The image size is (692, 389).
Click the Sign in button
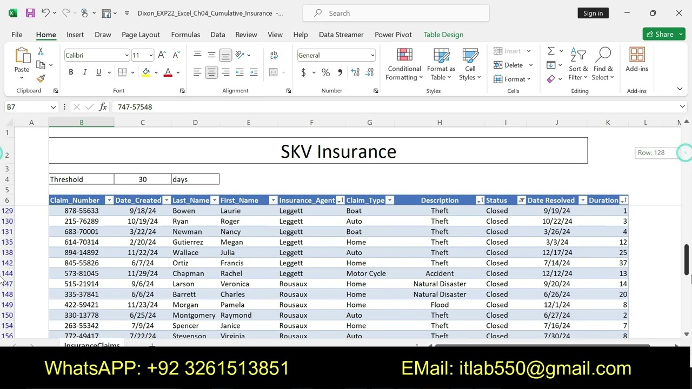click(x=593, y=13)
